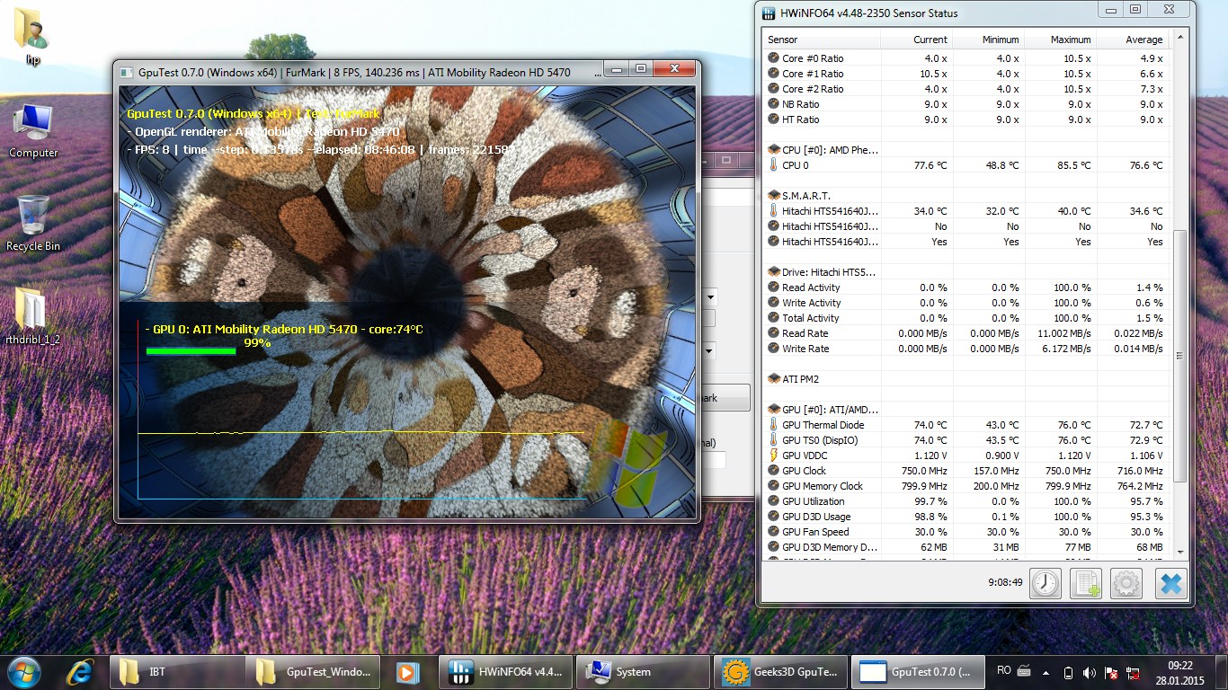Close sensor status with the blue X button
This screenshot has height=690, width=1228.
point(1170,583)
